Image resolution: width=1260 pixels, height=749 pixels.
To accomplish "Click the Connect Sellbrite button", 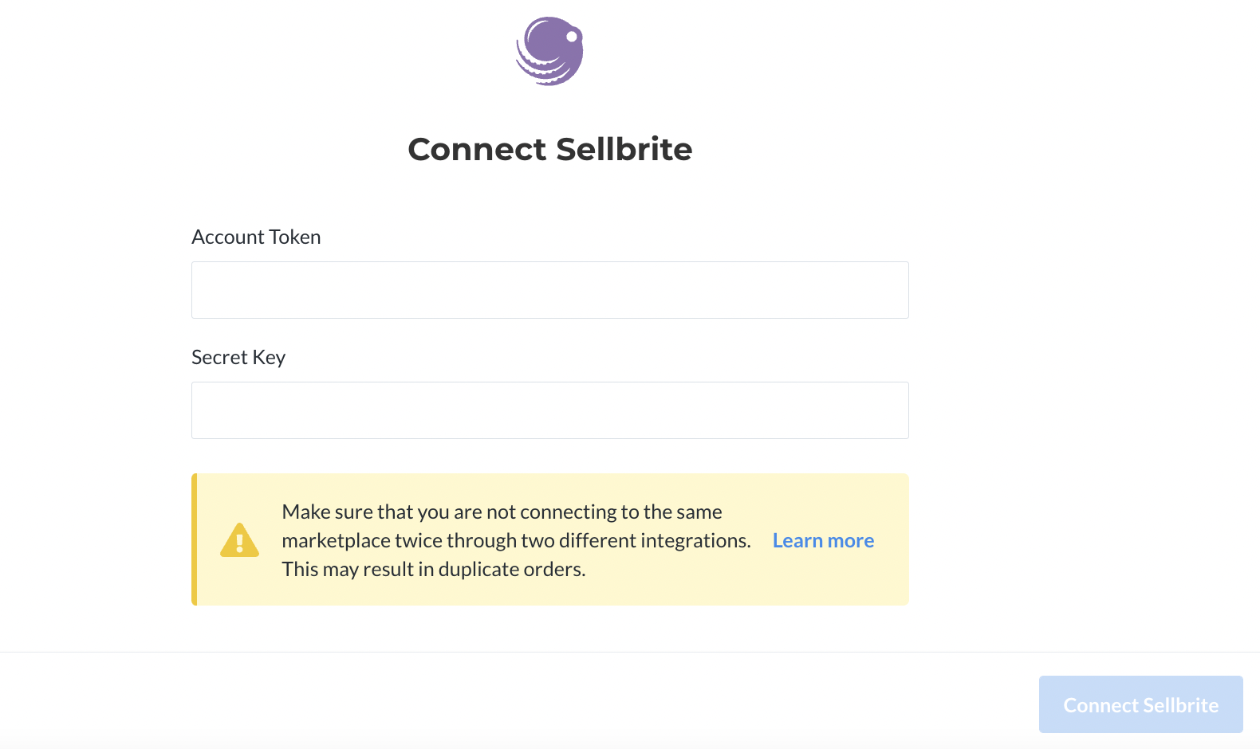I will click(1141, 704).
